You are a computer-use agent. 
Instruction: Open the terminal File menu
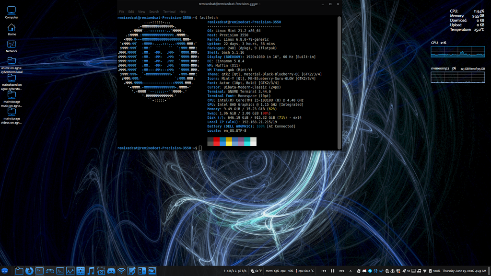121,11
